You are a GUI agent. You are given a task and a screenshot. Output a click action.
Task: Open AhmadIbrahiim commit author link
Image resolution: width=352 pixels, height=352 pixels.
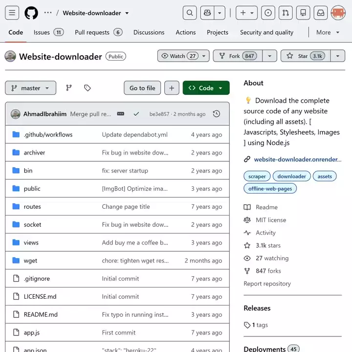click(45, 114)
